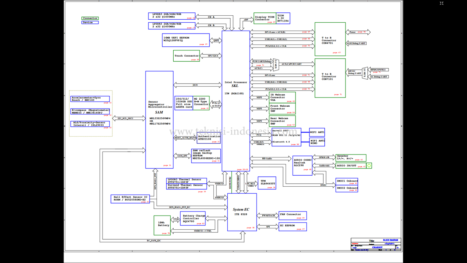Select the 16MB UEFI EEPROM W25Q128FVPIQ block

[x=186, y=40]
